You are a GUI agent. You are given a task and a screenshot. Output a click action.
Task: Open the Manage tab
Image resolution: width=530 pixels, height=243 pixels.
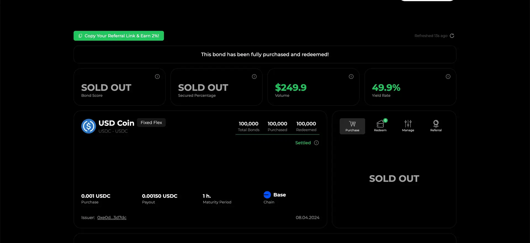(x=408, y=126)
